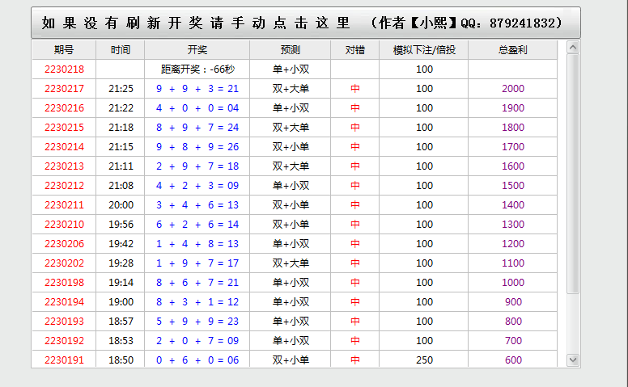Select period number 2230218
This screenshot has width=628, height=387.
pyautogui.click(x=64, y=69)
